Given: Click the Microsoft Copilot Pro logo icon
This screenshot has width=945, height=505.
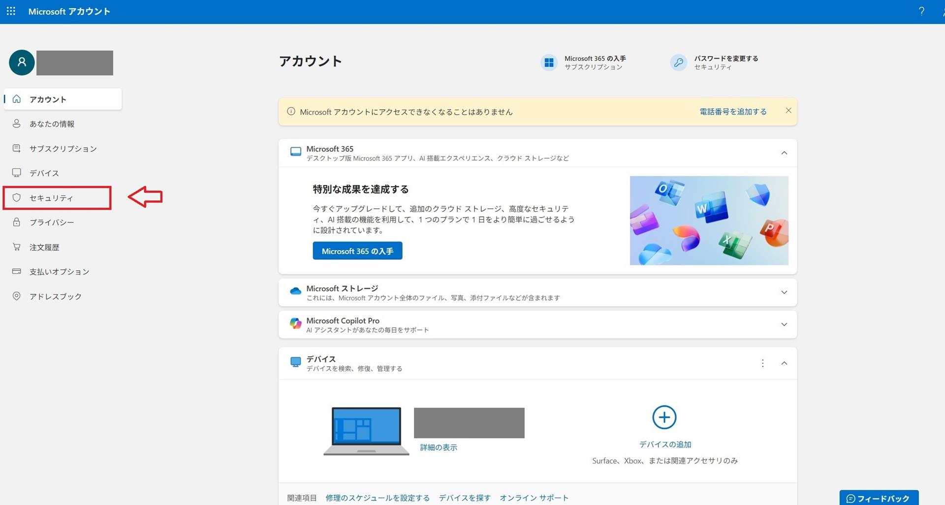Looking at the screenshot, I should click(x=296, y=323).
